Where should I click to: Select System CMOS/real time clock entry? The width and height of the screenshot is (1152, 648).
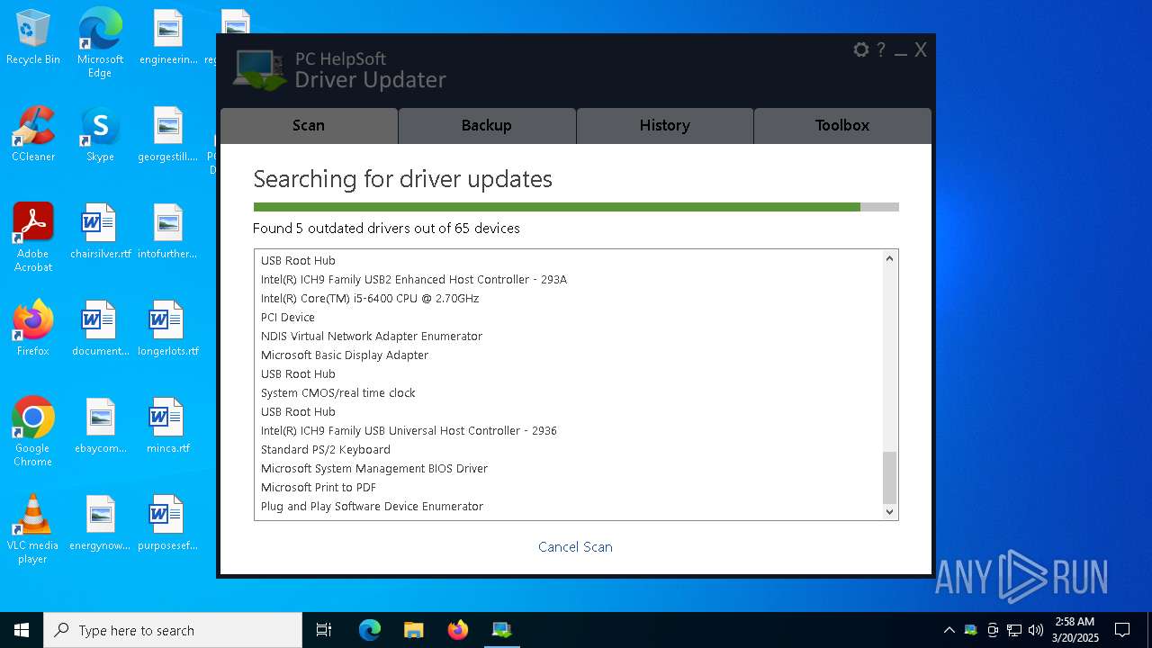[x=338, y=392]
